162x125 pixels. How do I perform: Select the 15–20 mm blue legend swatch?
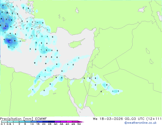[40, 122]
